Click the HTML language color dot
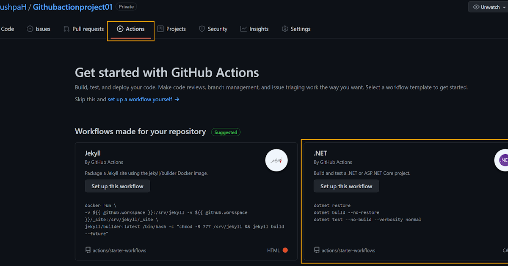The width and height of the screenshot is (508, 266). [x=284, y=250]
